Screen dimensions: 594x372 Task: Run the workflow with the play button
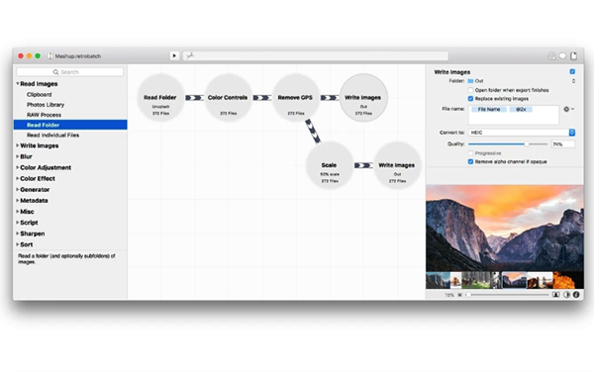coord(174,56)
